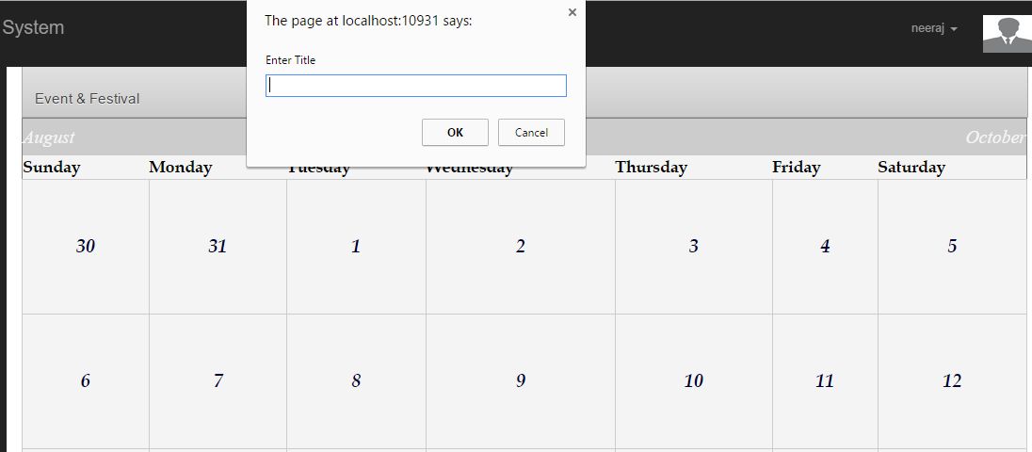Open the neeraj user dropdown
The width and height of the screenshot is (1032, 452).
point(934,28)
